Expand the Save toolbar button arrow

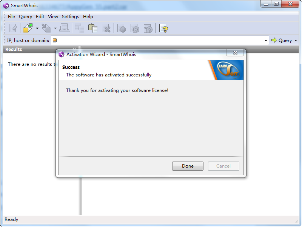click(55, 28)
